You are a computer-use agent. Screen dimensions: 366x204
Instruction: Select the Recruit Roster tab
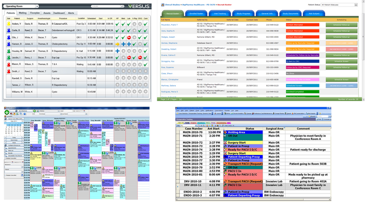pos(173,14)
